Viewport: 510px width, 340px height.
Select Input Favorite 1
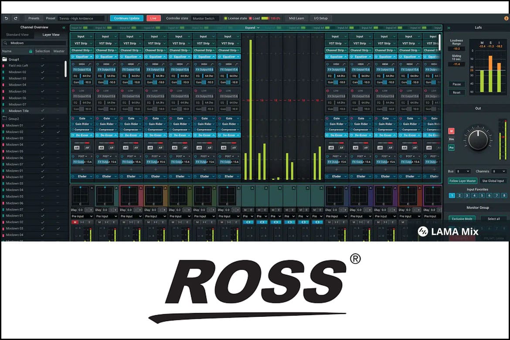[x=452, y=196]
